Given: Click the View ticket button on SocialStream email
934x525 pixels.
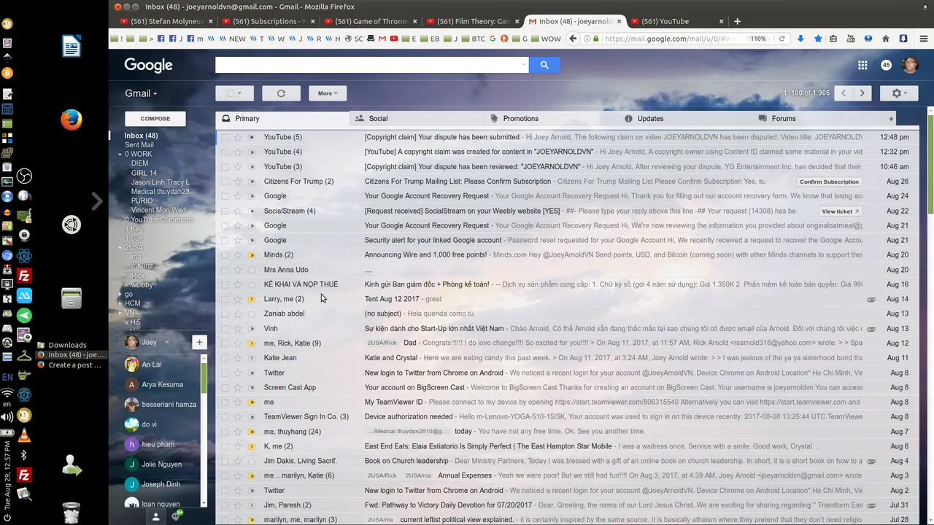Looking at the screenshot, I should pyautogui.click(x=841, y=211).
